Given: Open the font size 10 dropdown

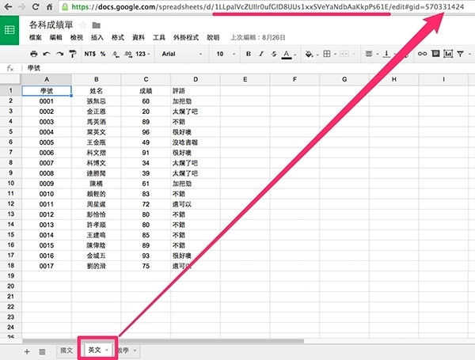Looking at the screenshot, I should pyautogui.click(x=226, y=54).
